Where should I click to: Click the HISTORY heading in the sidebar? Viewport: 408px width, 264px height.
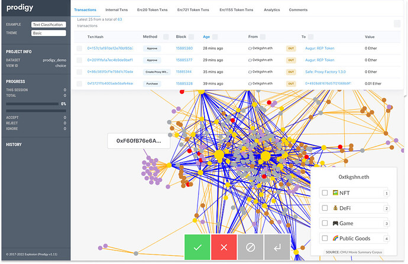[14, 145]
